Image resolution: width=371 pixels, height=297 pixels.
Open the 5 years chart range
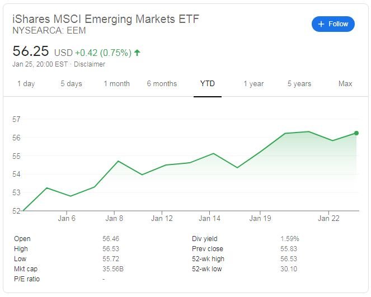(x=299, y=84)
